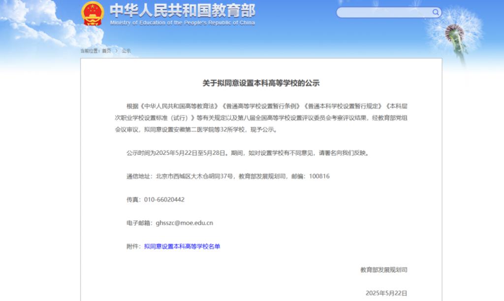Click the date 2025年5月22日 at bottom
The height and width of the screenshot is (301, 504).
(x=386, y=293)
